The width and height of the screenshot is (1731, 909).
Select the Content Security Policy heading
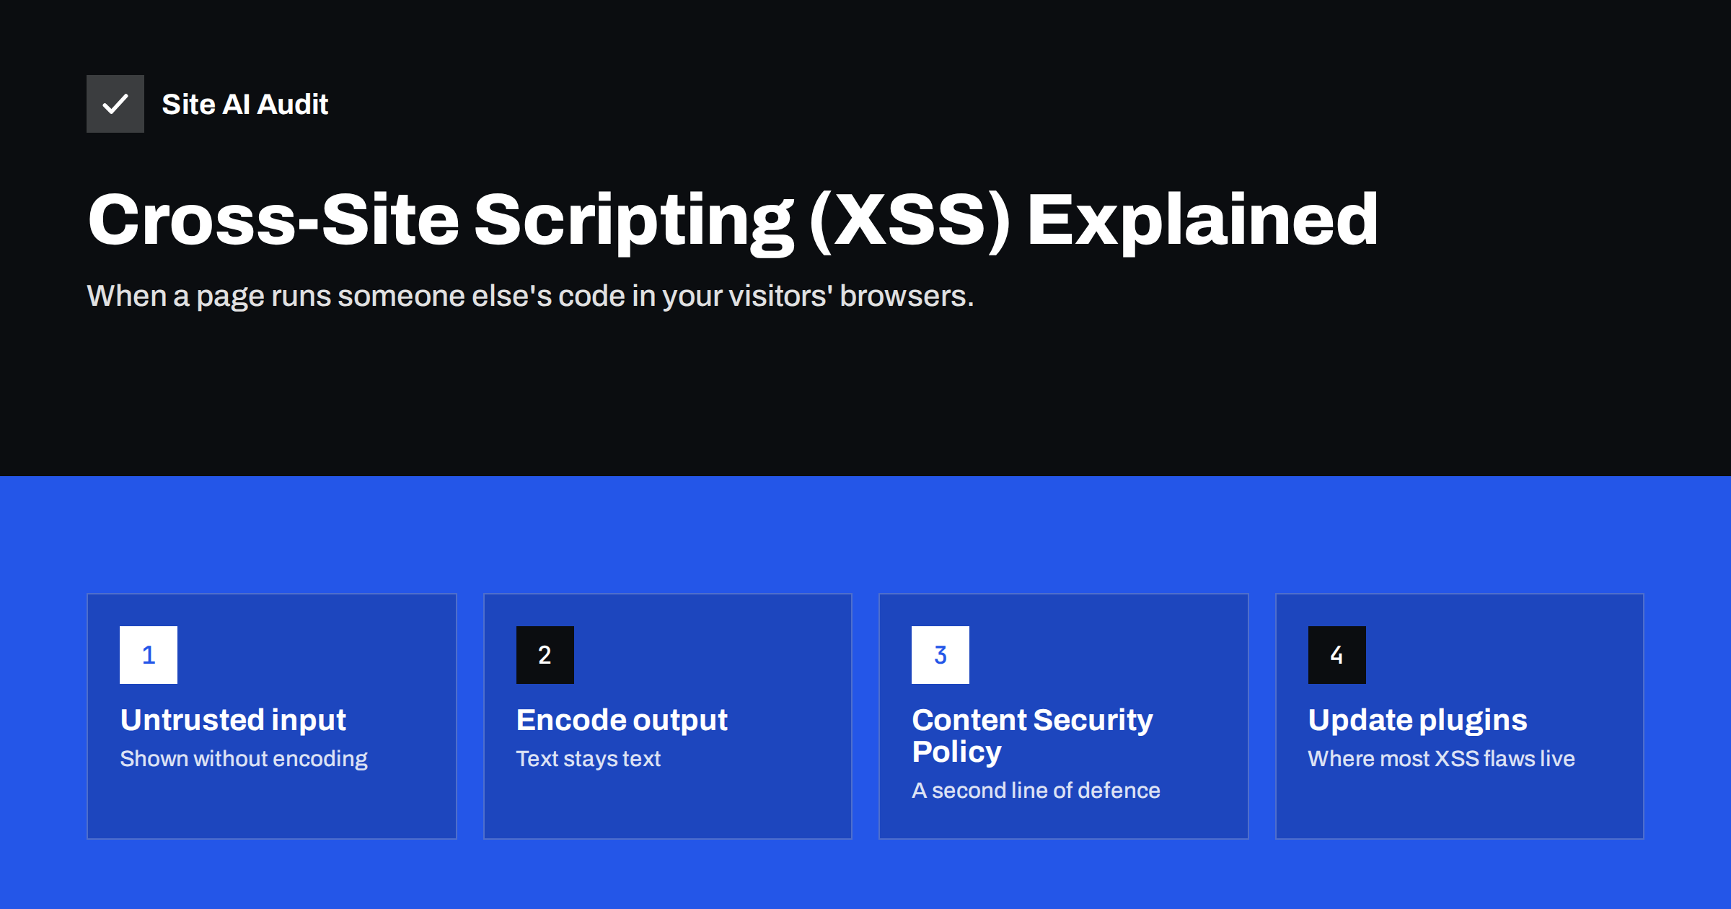click(x=1032, y=736)
